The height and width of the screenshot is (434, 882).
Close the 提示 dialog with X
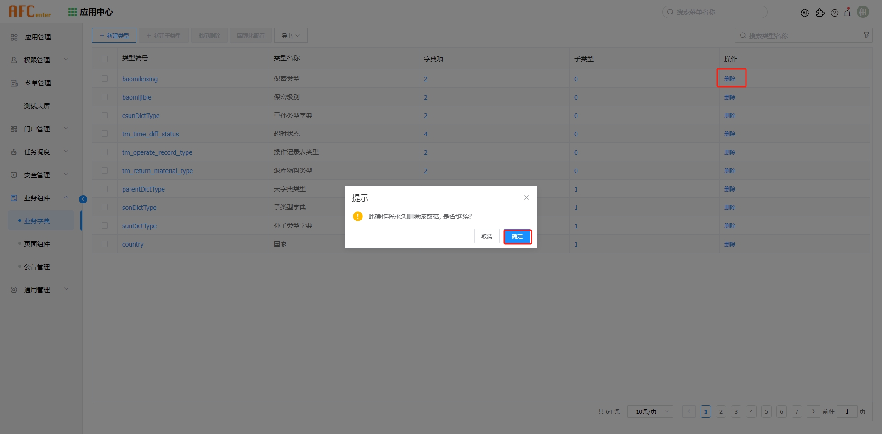pos(526,197)
